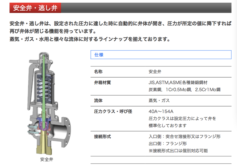
Task: Click the 名称 row label
Action: [x=98, y=72]
